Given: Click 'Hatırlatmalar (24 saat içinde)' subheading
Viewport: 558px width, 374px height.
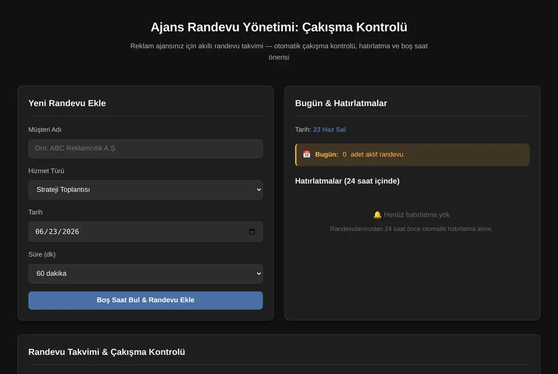Looking at the screenshot, I should 347,181.
